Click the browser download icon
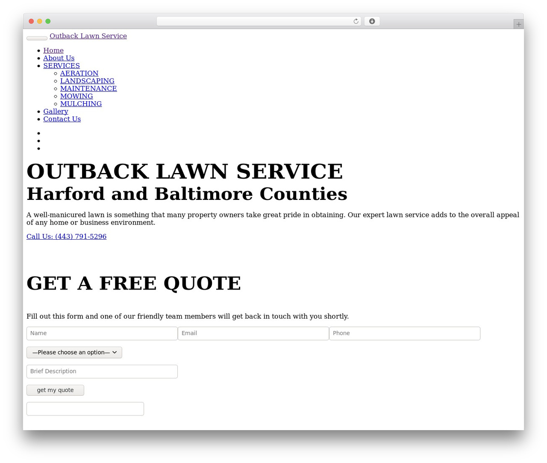547x463 pixels. tap(372, 21)
